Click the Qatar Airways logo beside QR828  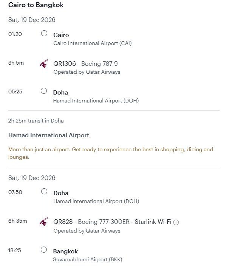point(44,222)
